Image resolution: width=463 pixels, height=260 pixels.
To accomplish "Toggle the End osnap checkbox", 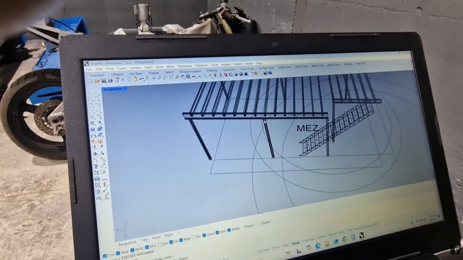I will pos(105,256).
